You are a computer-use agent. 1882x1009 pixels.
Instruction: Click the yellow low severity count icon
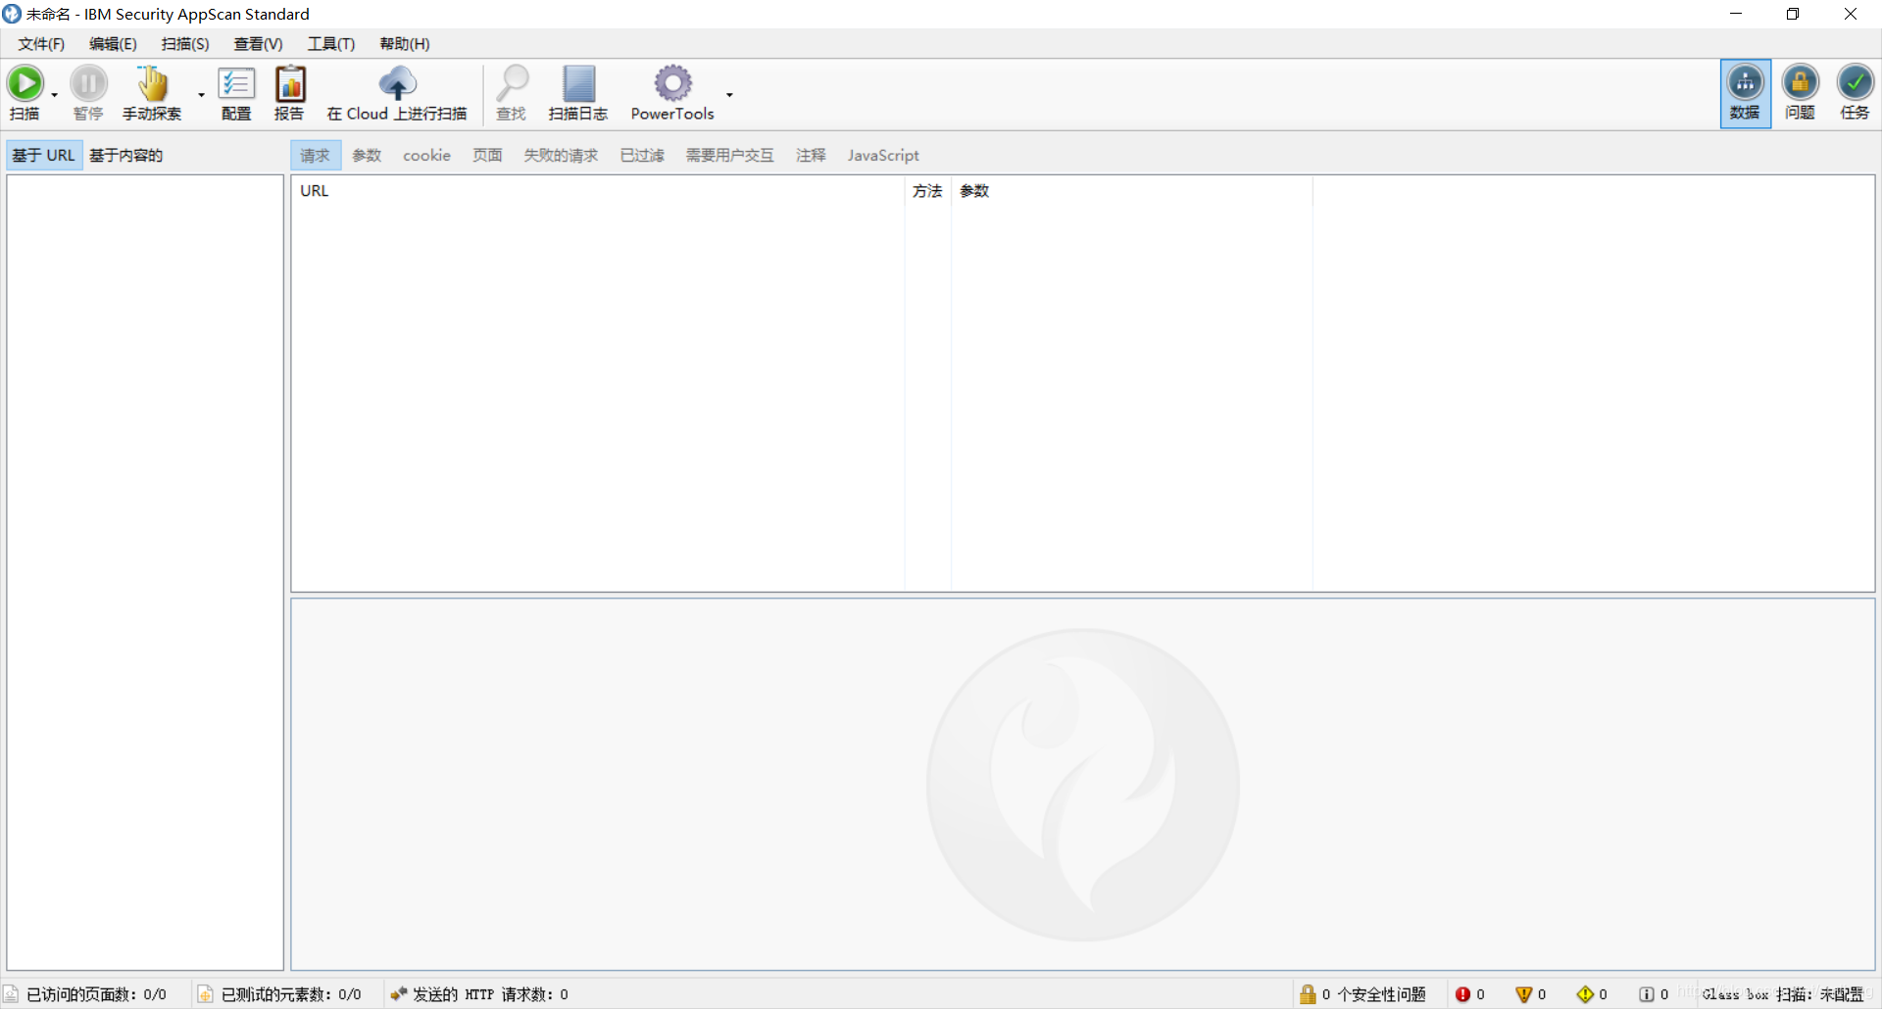pos(1585,994)
